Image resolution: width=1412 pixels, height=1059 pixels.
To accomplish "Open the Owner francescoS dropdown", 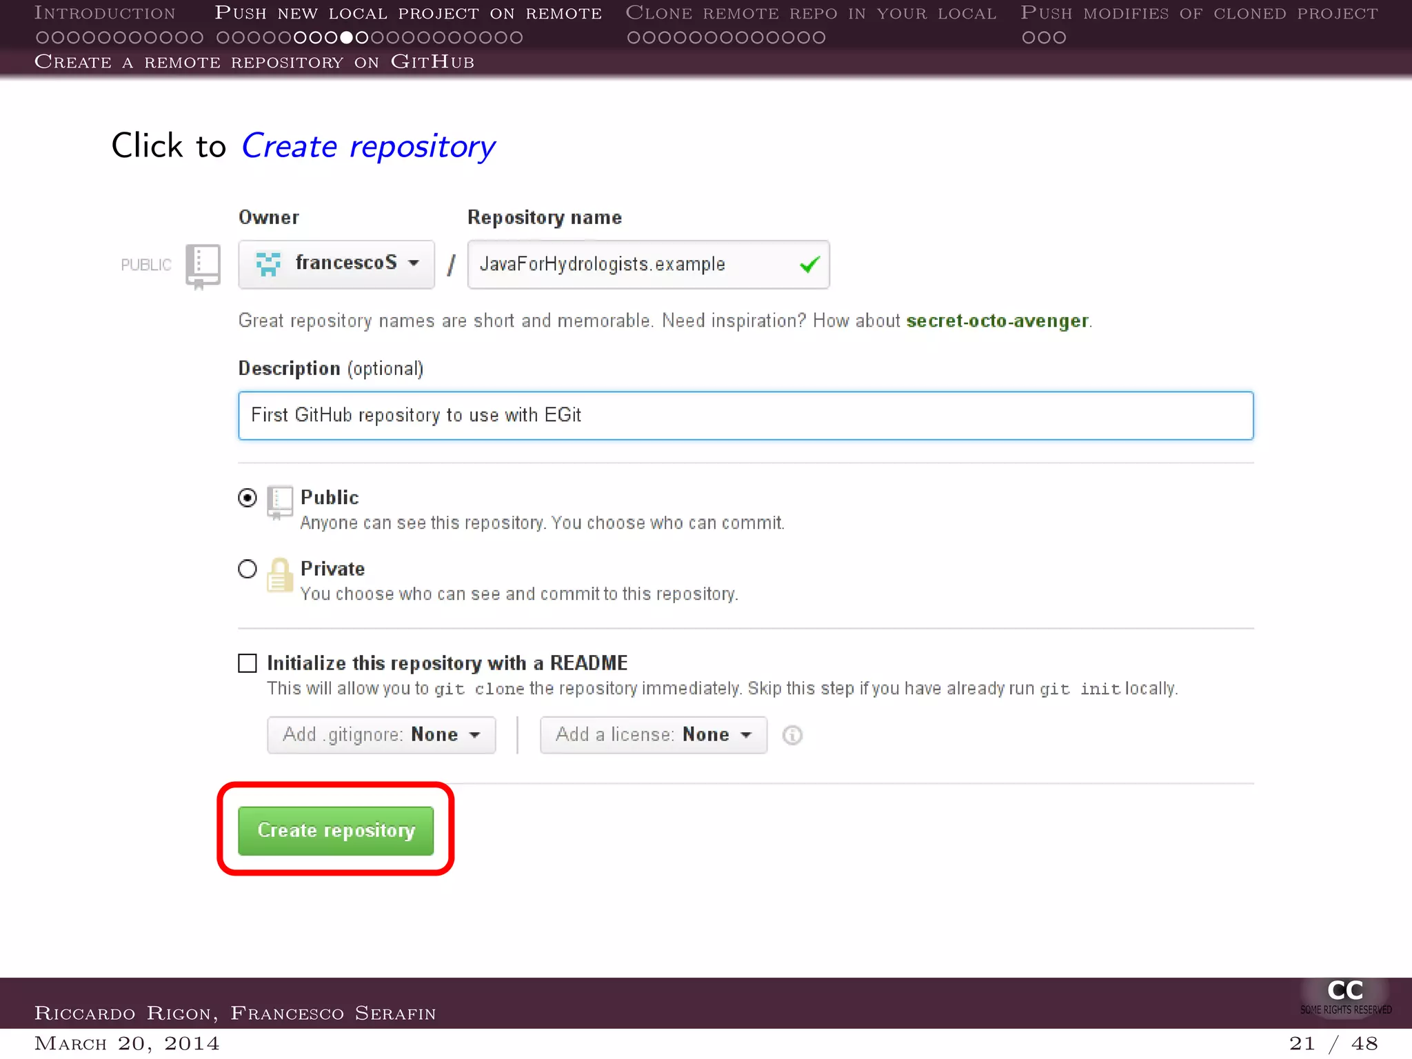I will 336,264.
